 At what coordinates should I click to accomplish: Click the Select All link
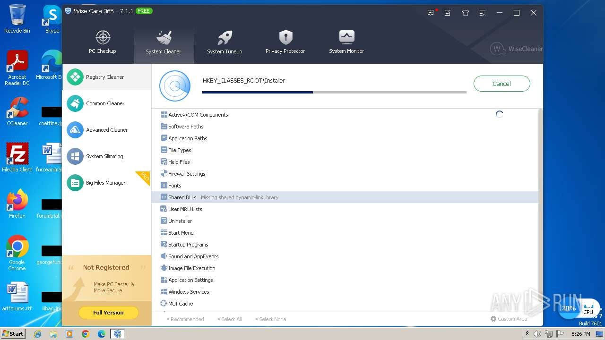[230, 319]
